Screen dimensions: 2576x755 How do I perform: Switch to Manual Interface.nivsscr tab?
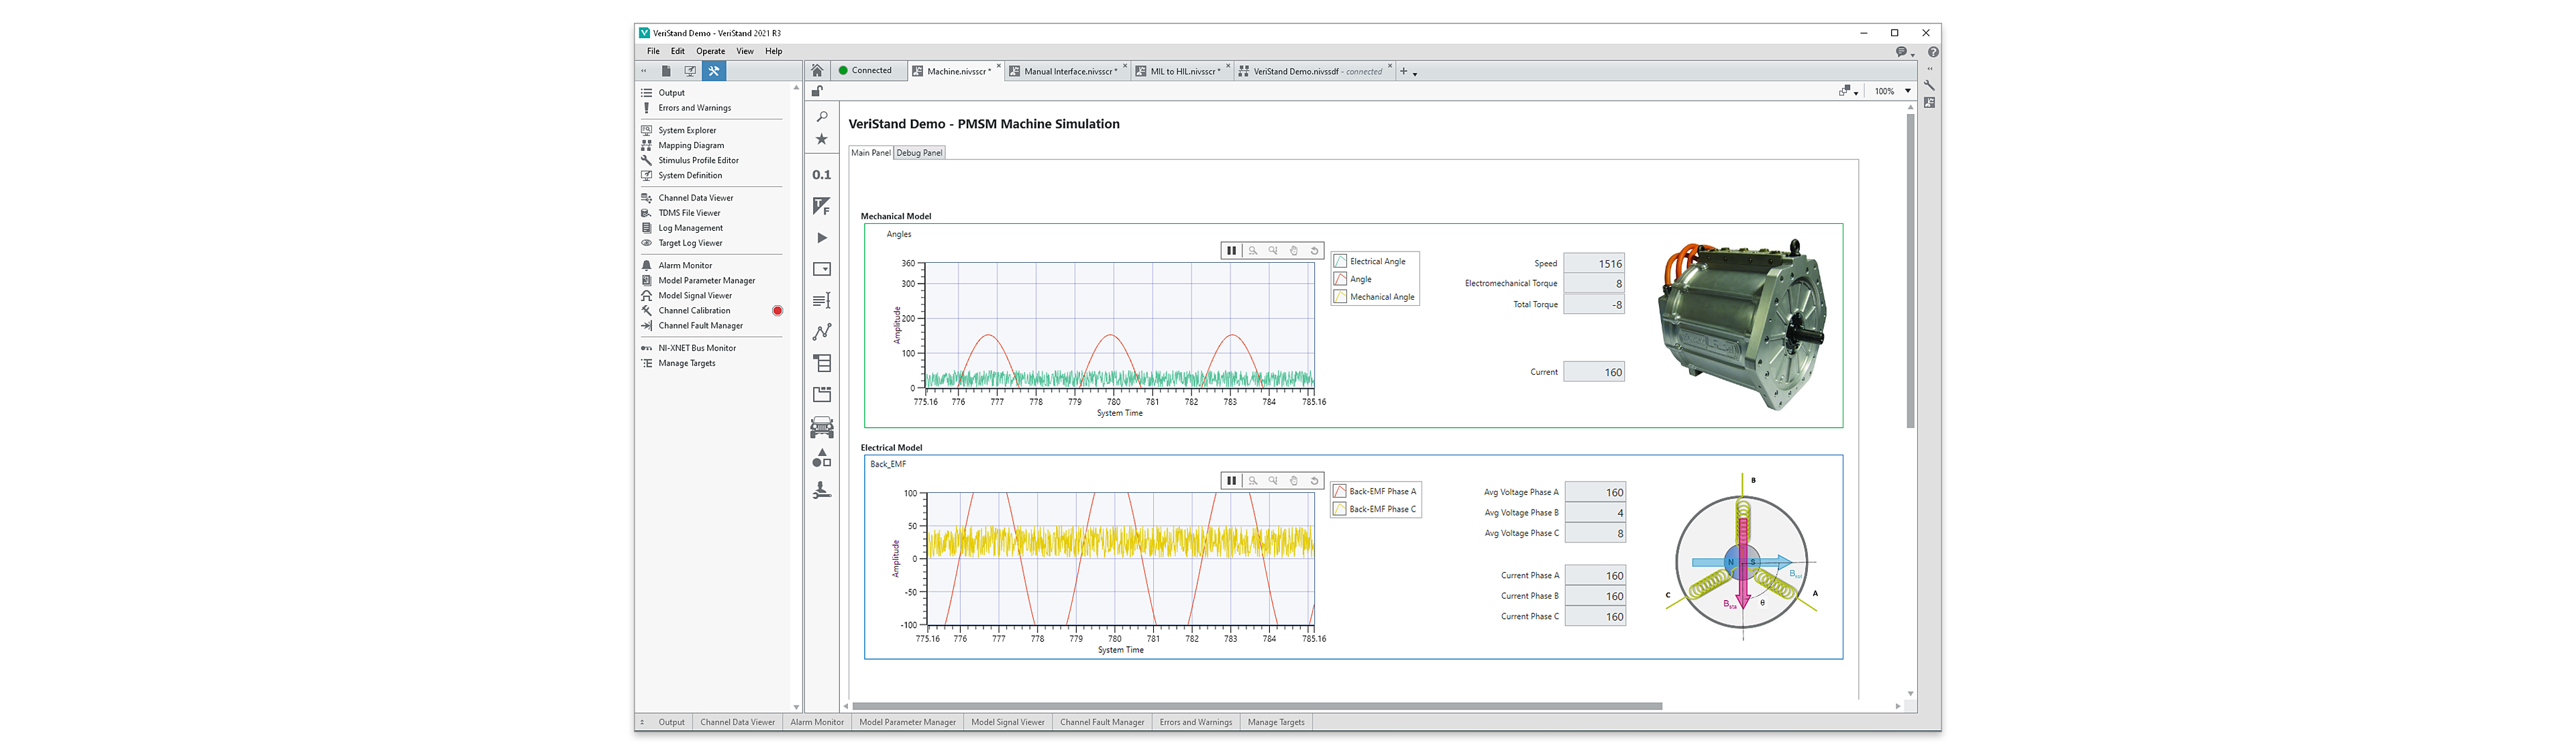tap(1068, 72)
